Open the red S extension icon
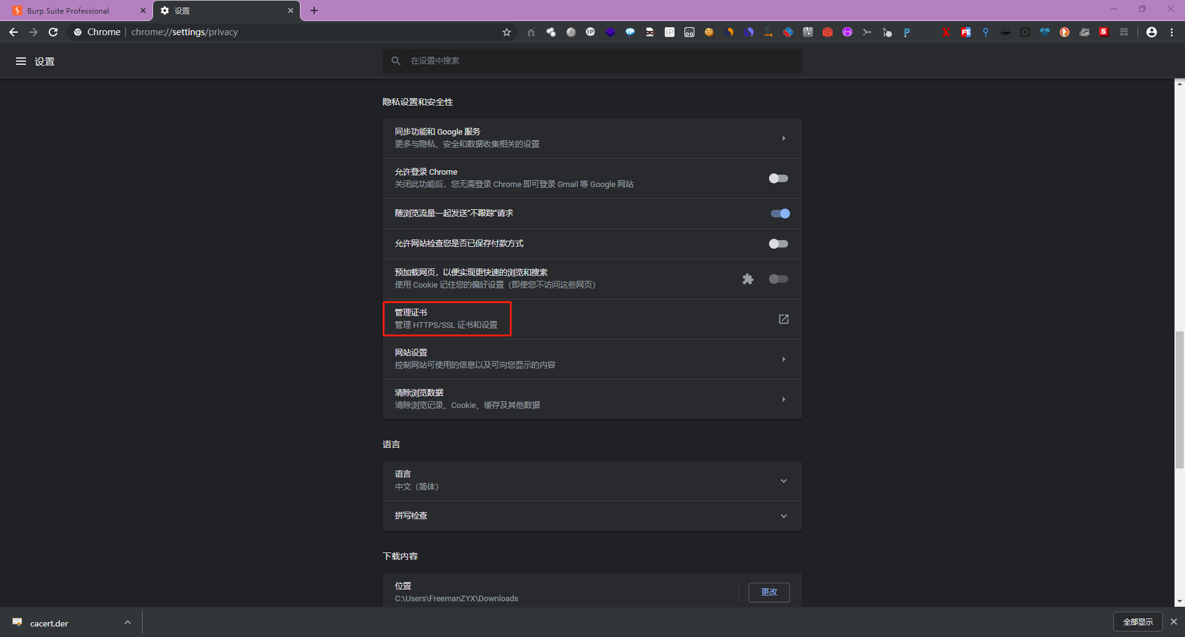The height and width of the screenshot is (637, 1185). [1104, 32]
